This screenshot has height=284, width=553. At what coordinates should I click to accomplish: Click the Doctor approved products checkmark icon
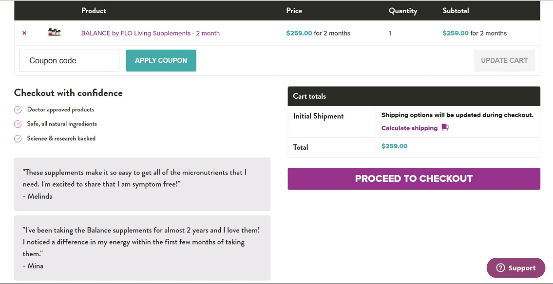point(18,110)
